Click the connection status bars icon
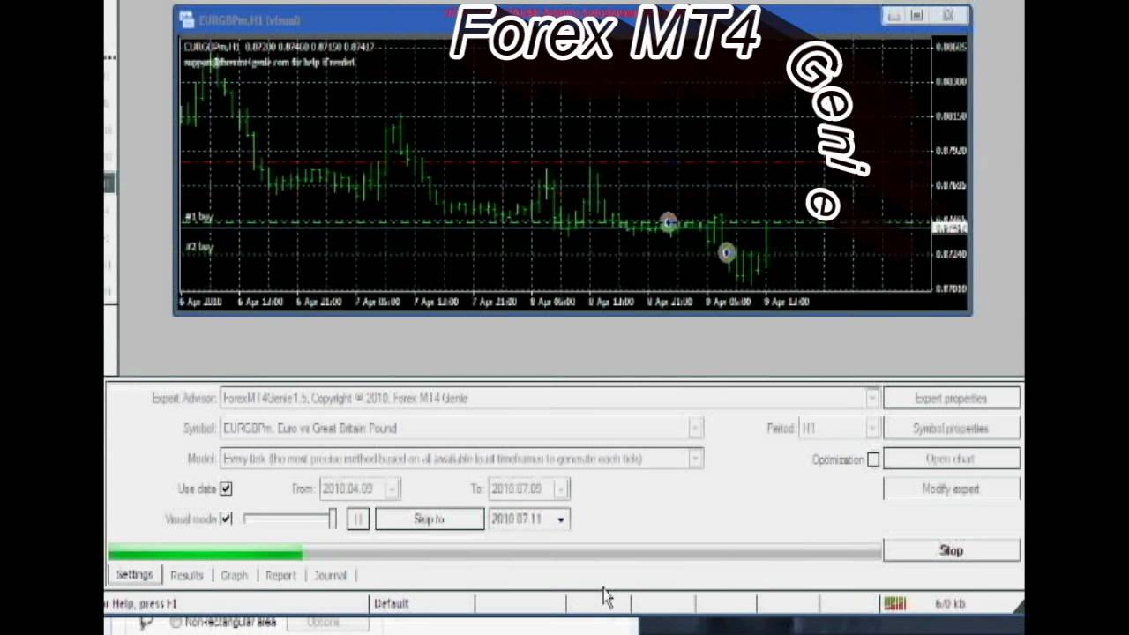 894,603
